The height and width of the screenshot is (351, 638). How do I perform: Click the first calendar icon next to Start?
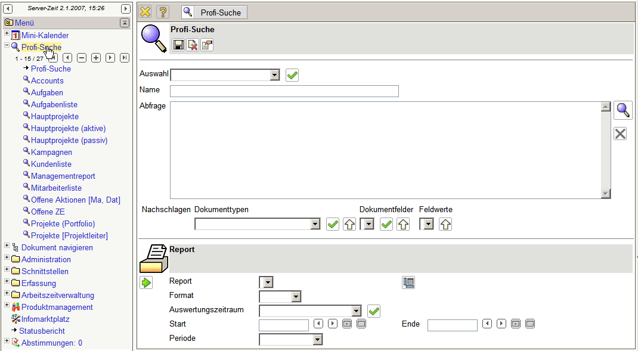(x=347, y=324)
